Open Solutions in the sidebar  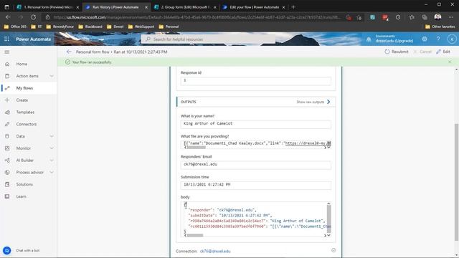24,184
